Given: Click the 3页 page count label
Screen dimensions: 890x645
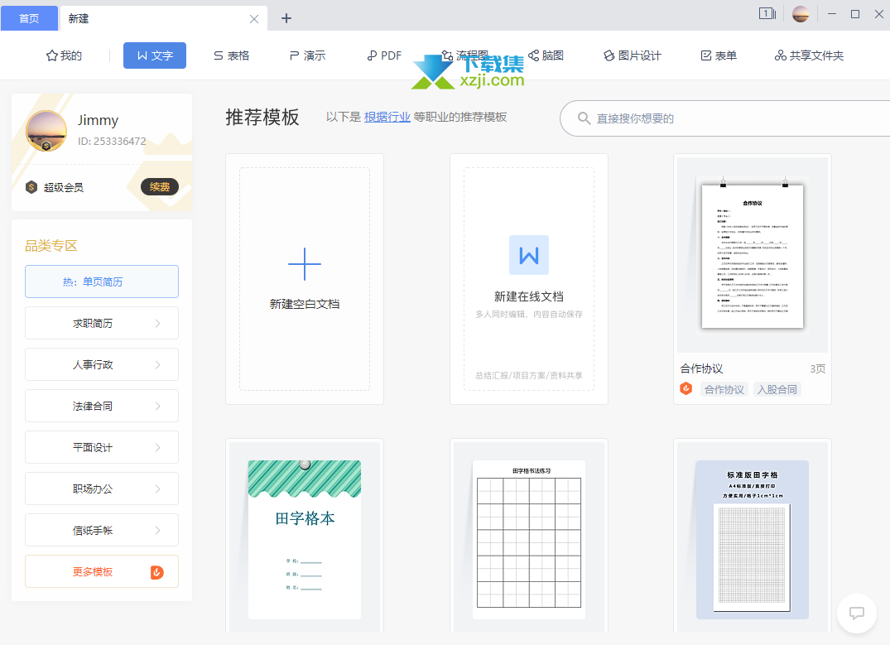Looking at the screenshot, I should [x=817, y=369].
